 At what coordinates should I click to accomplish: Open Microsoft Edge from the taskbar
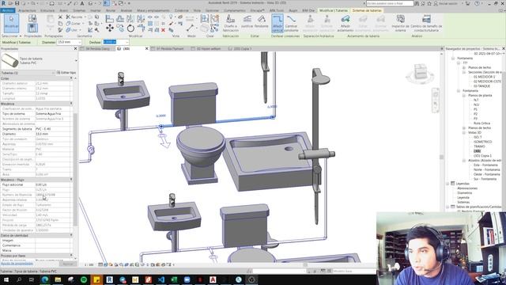tap(45, 279)
